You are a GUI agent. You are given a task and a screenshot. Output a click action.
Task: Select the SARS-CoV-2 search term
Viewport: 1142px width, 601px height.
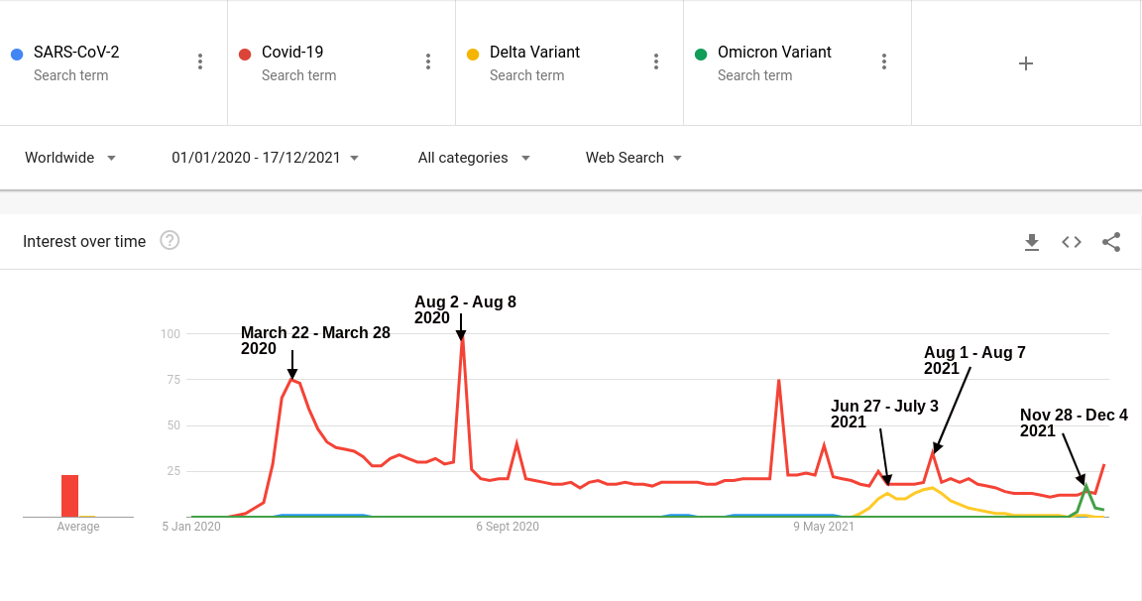coord(76,53)
